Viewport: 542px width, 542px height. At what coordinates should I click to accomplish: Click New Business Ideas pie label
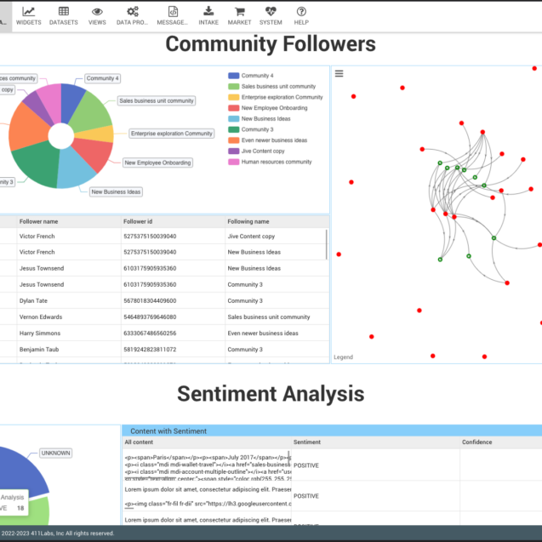116,191
